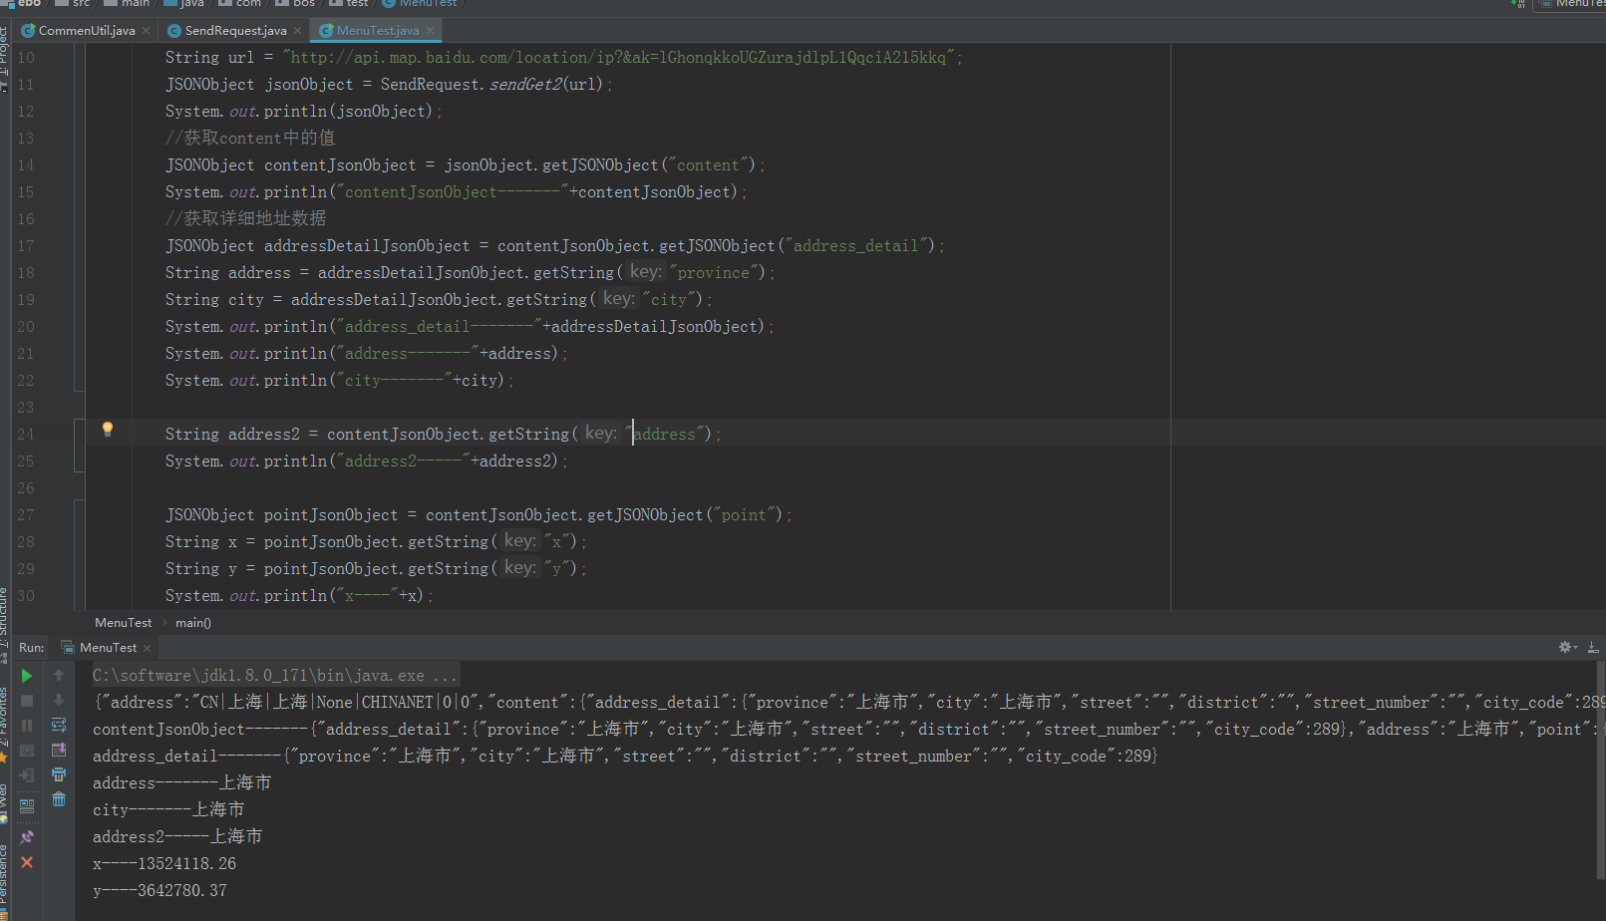Click the lightbulb intention icon on line 24
Screen dimensions: 1606x921
(108, 430)
